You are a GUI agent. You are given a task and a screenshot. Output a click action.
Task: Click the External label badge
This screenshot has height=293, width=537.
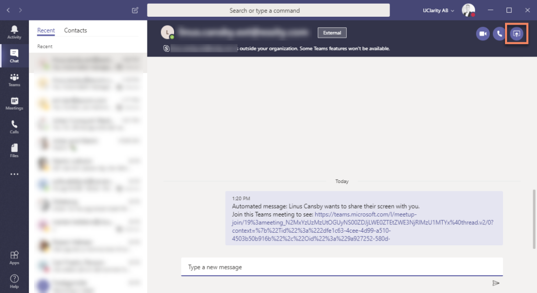332,33
